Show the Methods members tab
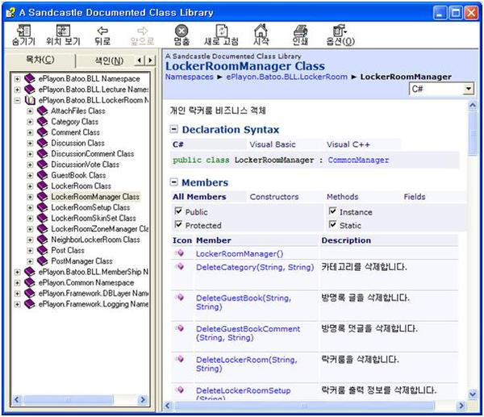This screenshot has width=484, height=417. click(342, 197)
